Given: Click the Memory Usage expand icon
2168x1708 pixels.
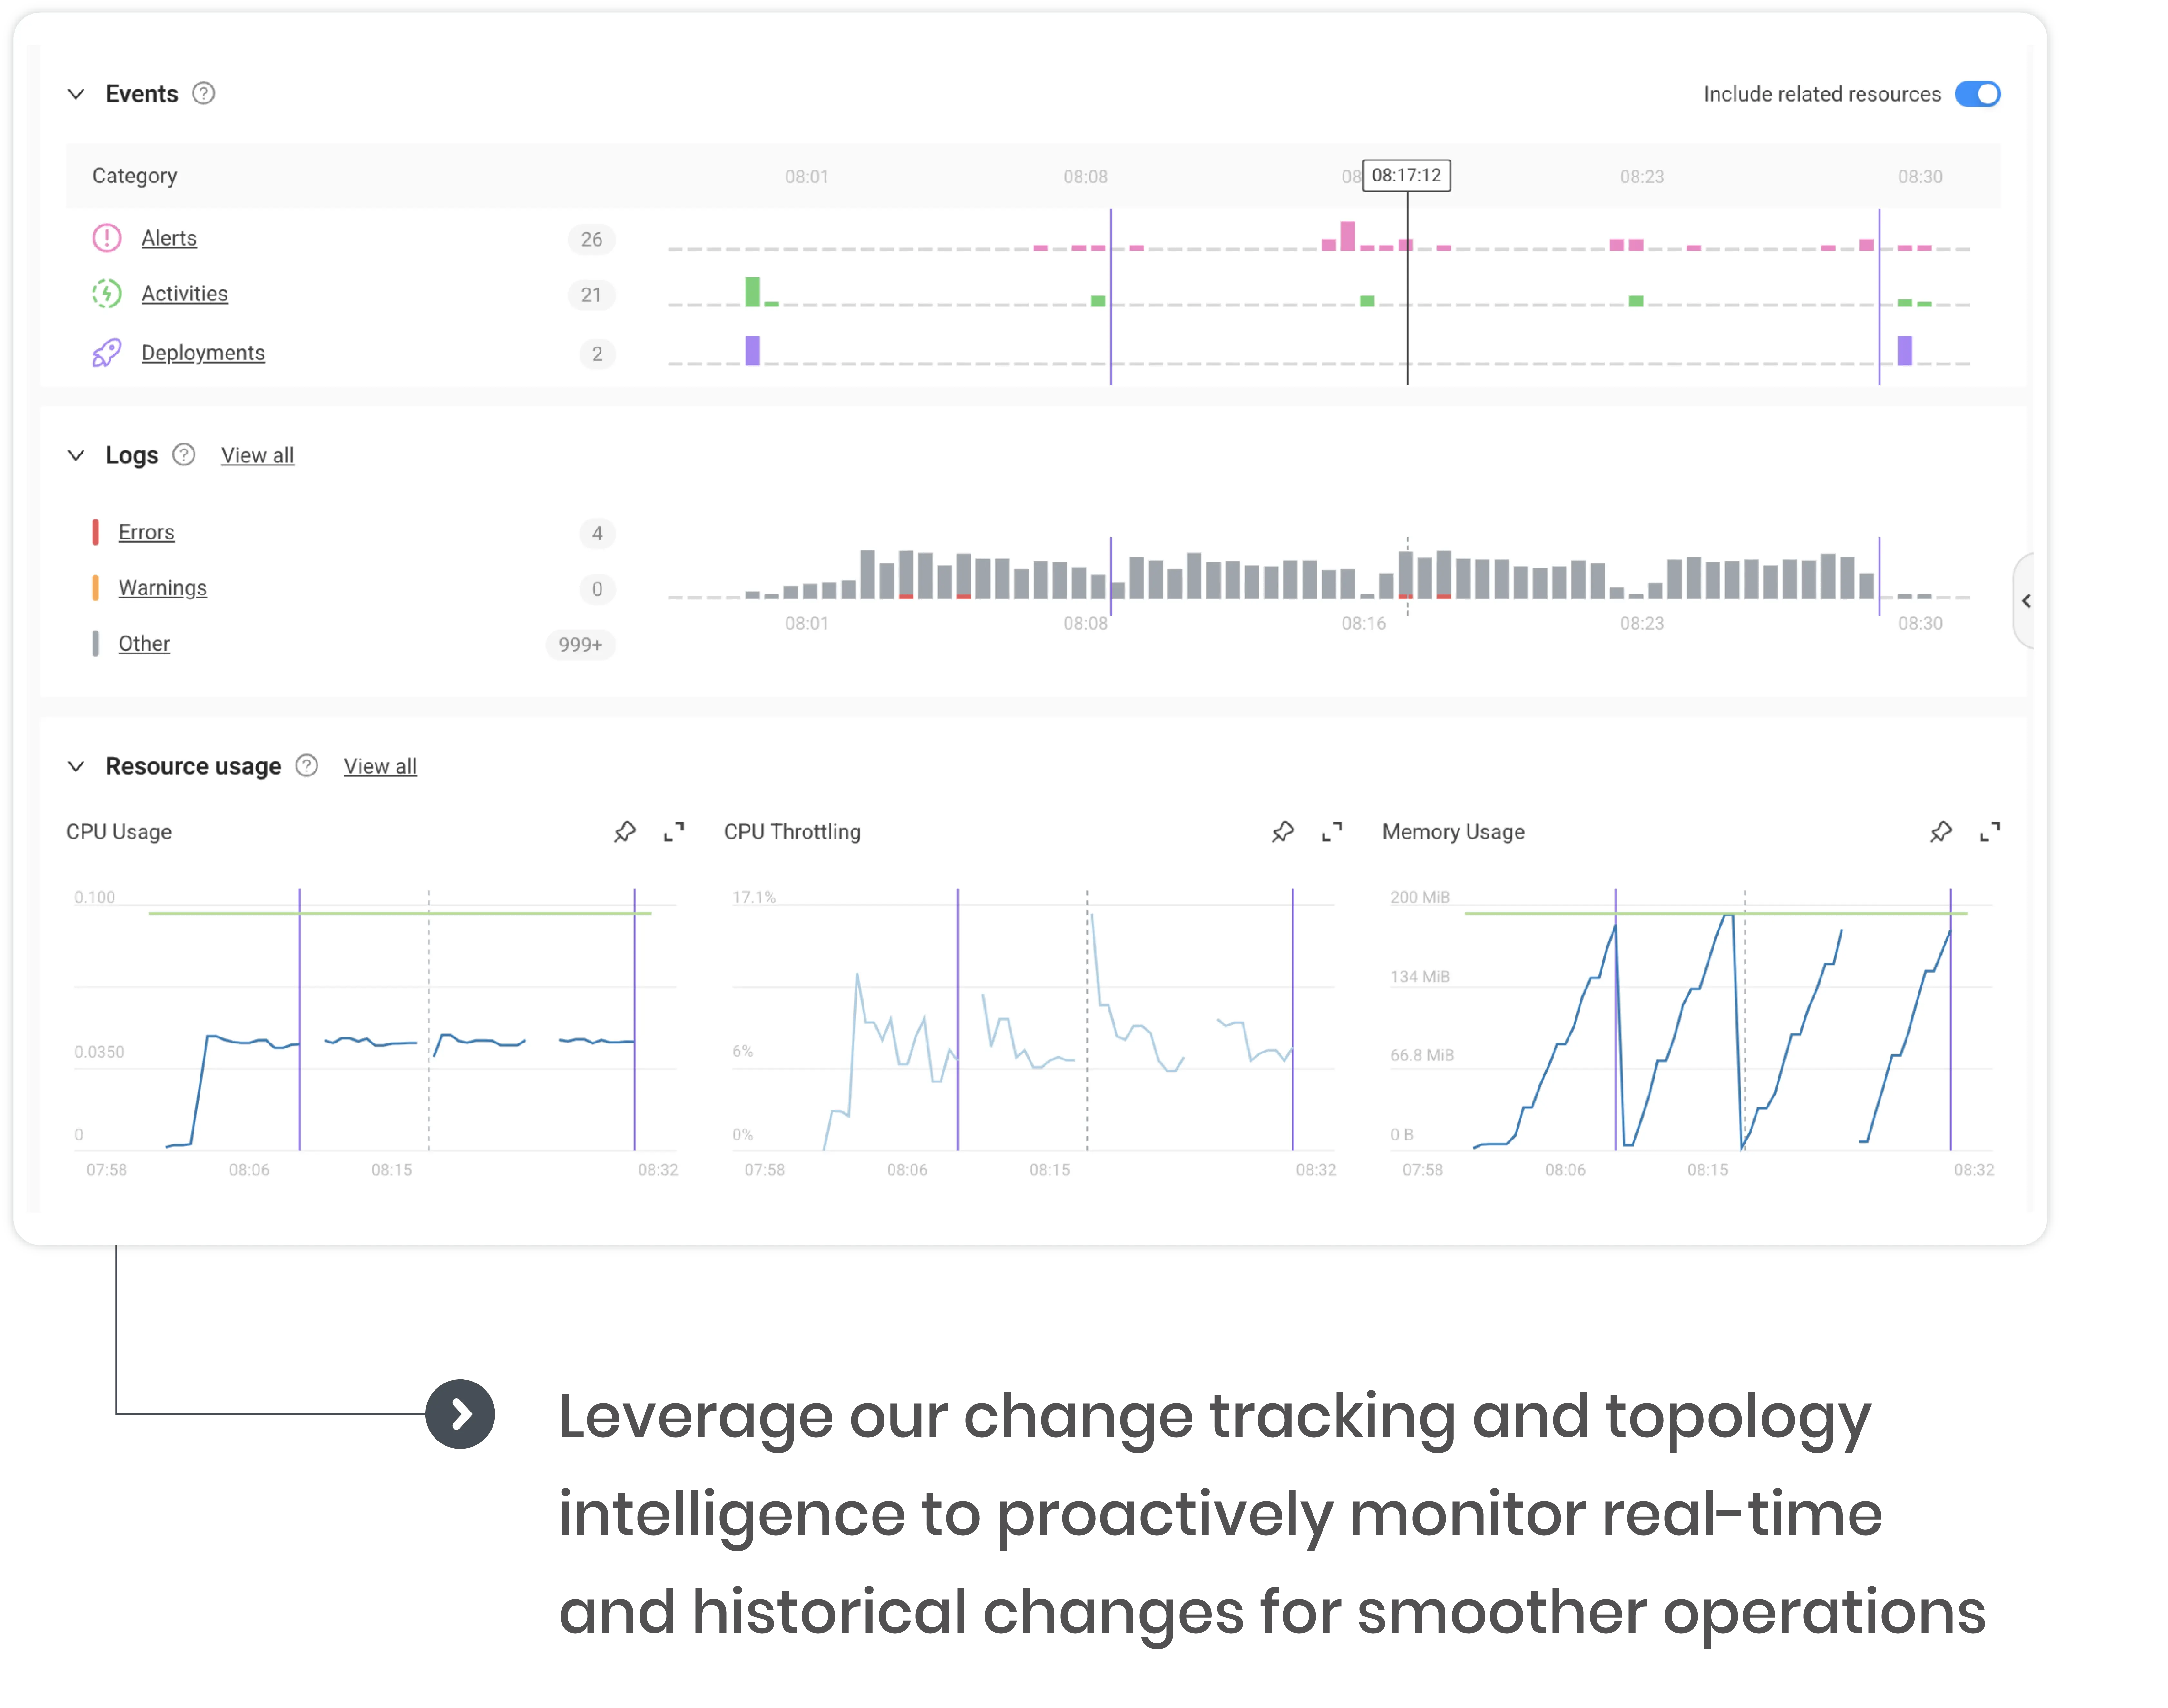Looking at the screenshot, I should [x=1992, y=832].
